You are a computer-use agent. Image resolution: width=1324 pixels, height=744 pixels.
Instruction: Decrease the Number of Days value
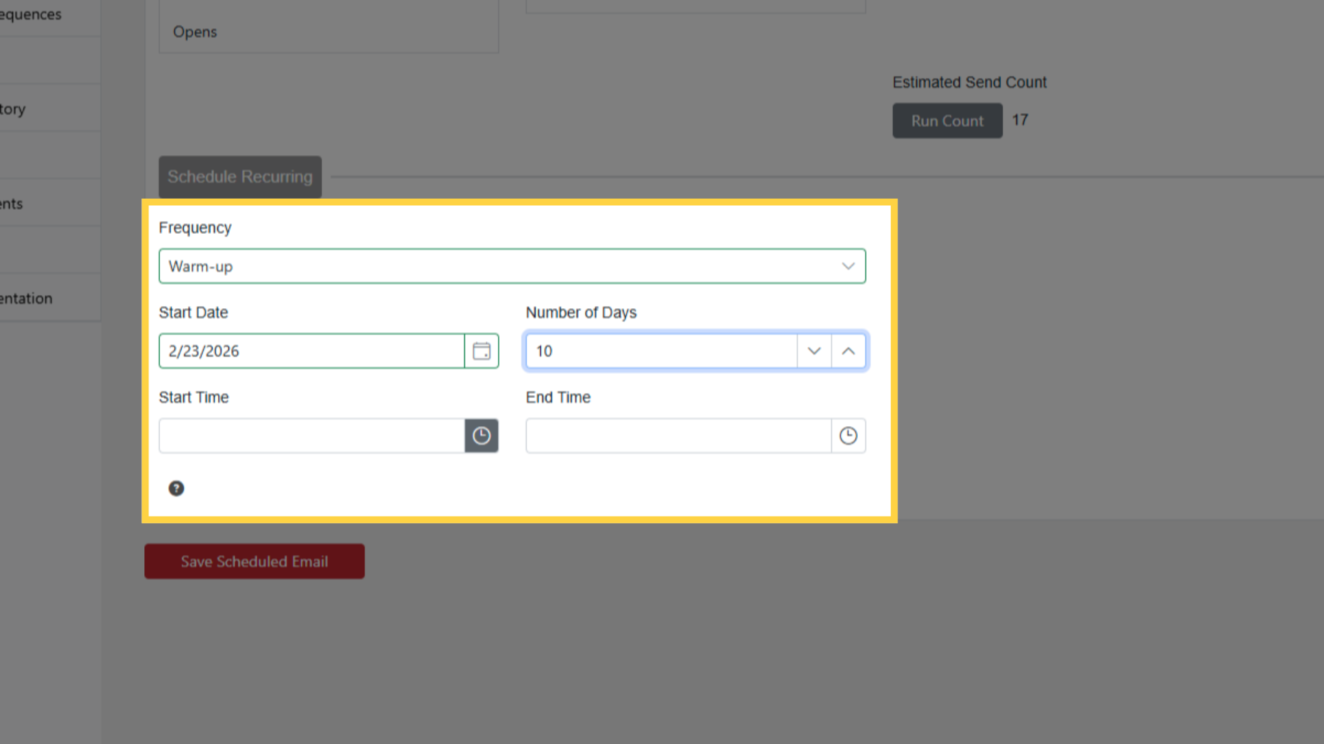click(x=814, y=351)
